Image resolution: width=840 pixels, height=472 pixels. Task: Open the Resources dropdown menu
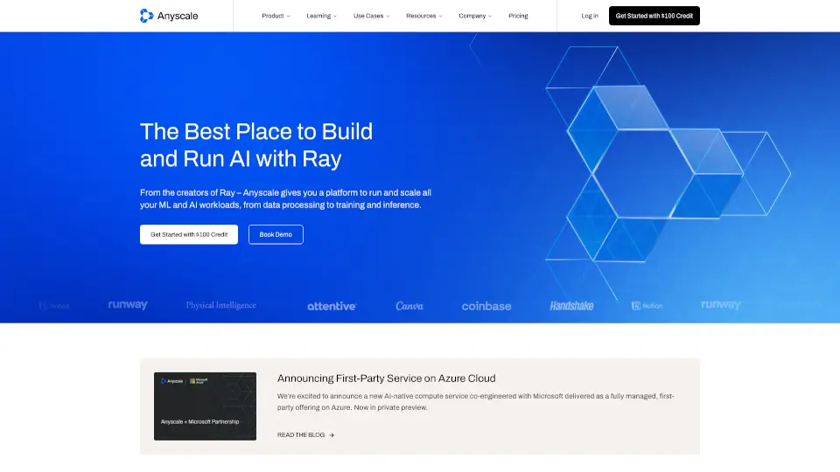[423, 16]
